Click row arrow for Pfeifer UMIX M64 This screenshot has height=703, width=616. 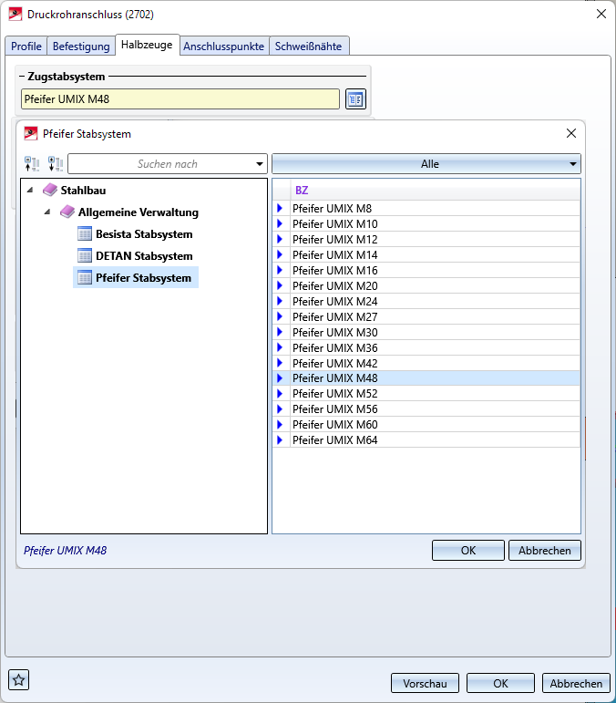pos(280,439)
